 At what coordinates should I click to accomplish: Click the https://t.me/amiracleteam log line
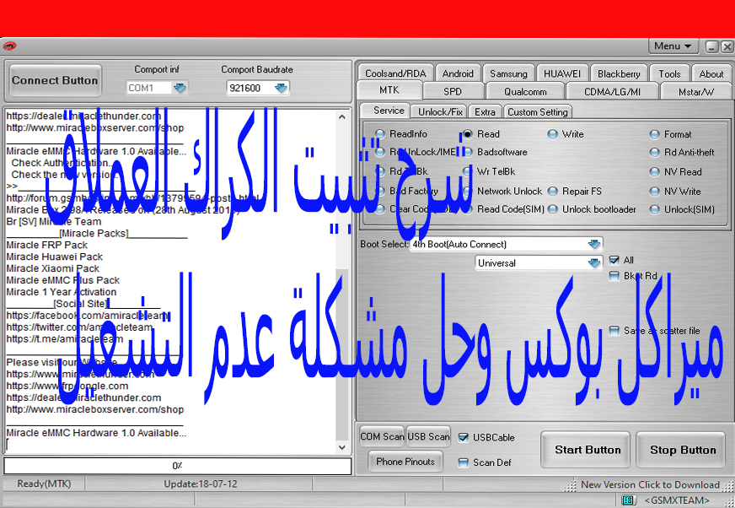(x=65, y=339)
